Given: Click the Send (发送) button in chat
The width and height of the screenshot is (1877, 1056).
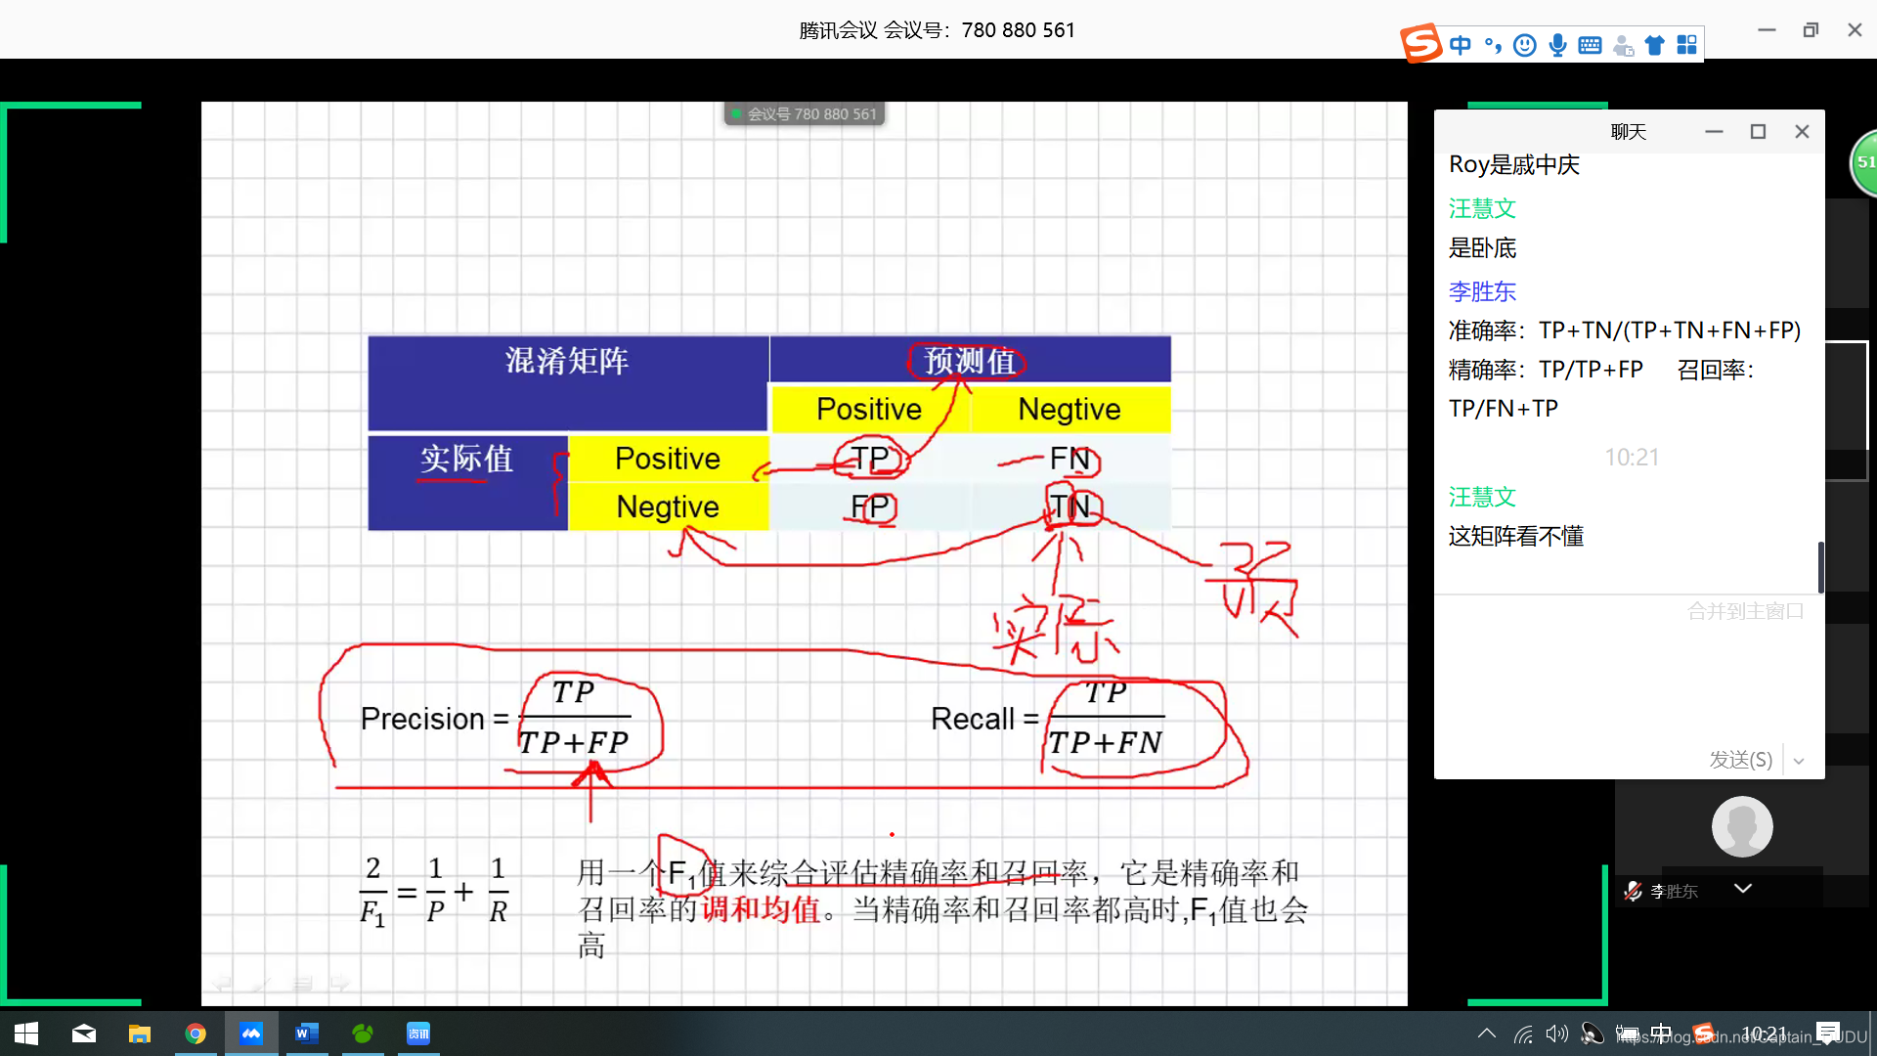Looking at the screenshot, I should [1740, 760].
